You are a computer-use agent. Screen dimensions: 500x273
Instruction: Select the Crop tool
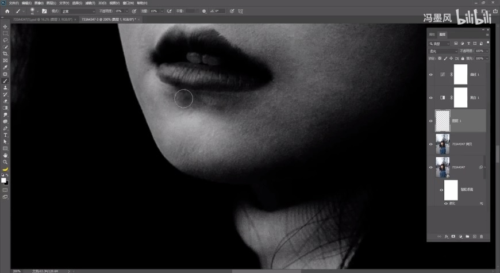[x=5, y=53]
